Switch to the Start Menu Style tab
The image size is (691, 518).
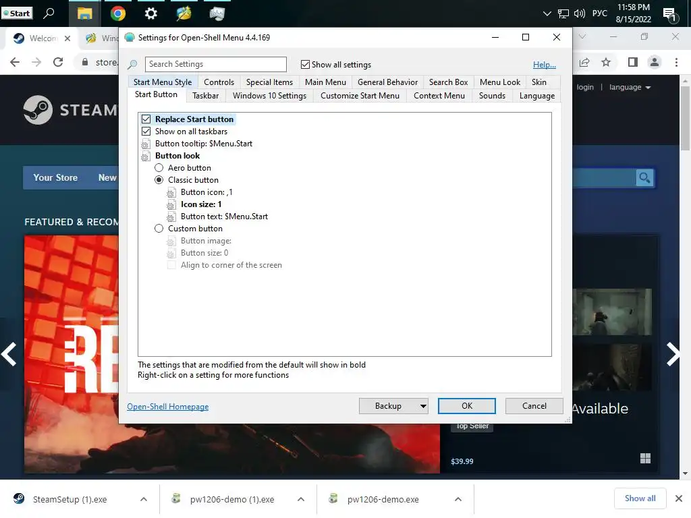click(163, 82)
